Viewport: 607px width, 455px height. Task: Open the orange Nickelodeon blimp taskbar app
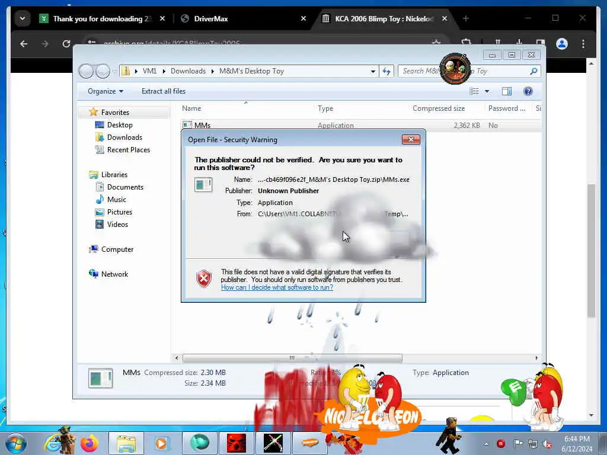pyautogui.click(x=309, y=443)
